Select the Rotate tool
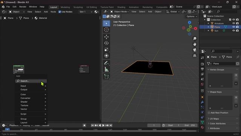This screenshot has width=241, height=136. (x=106, y=43)
